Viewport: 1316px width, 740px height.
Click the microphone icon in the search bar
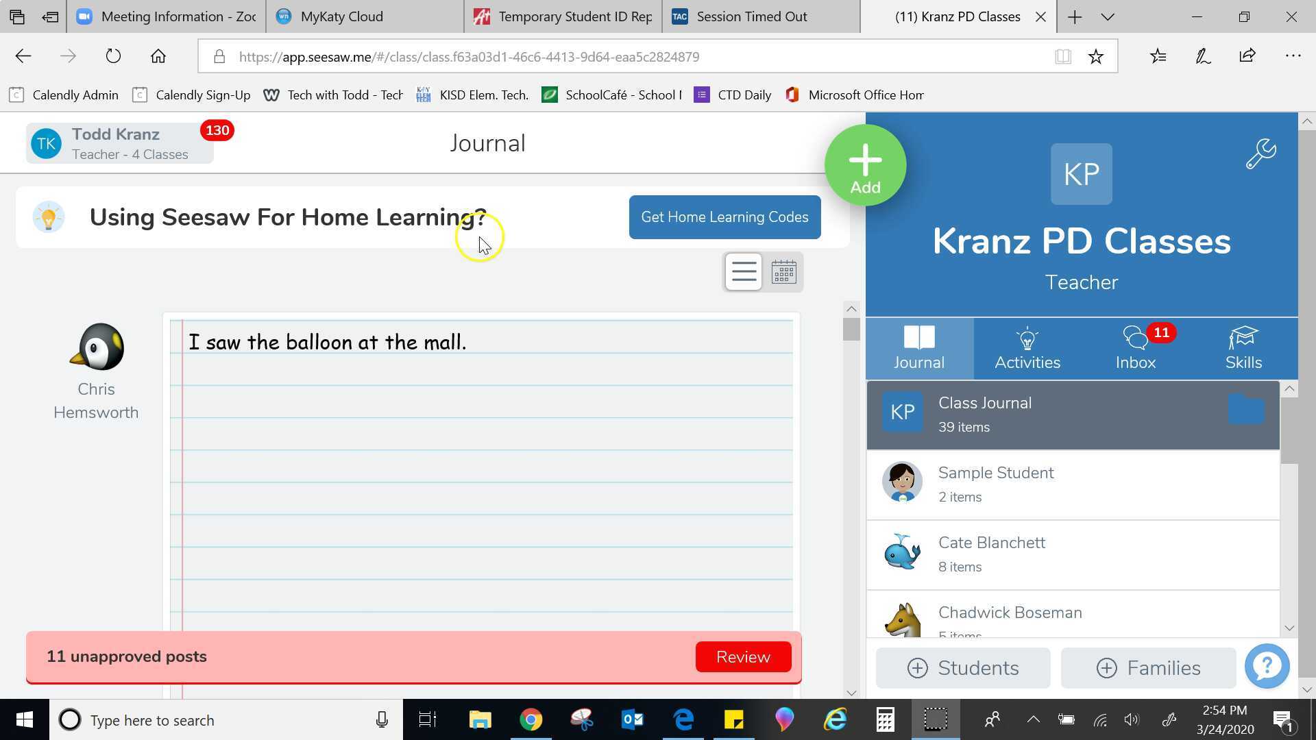[x=382, y=719]
